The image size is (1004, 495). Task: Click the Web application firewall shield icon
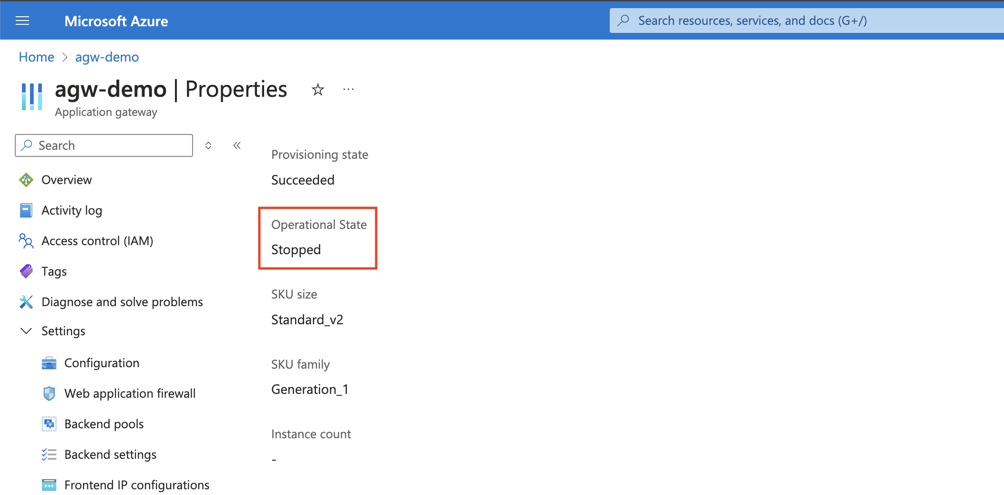[49, 393]
